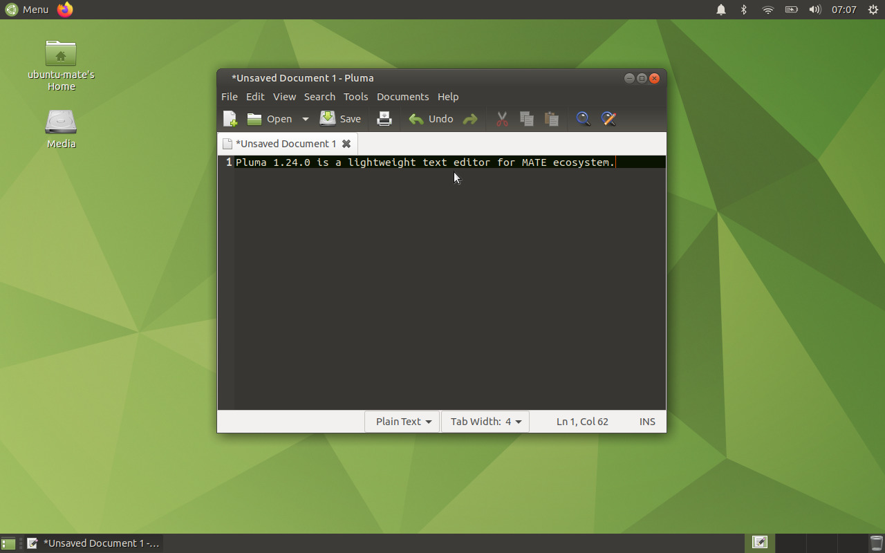885x553 pixels.
Task: Open the Search and Replace icon
Action: coord(608,119)
